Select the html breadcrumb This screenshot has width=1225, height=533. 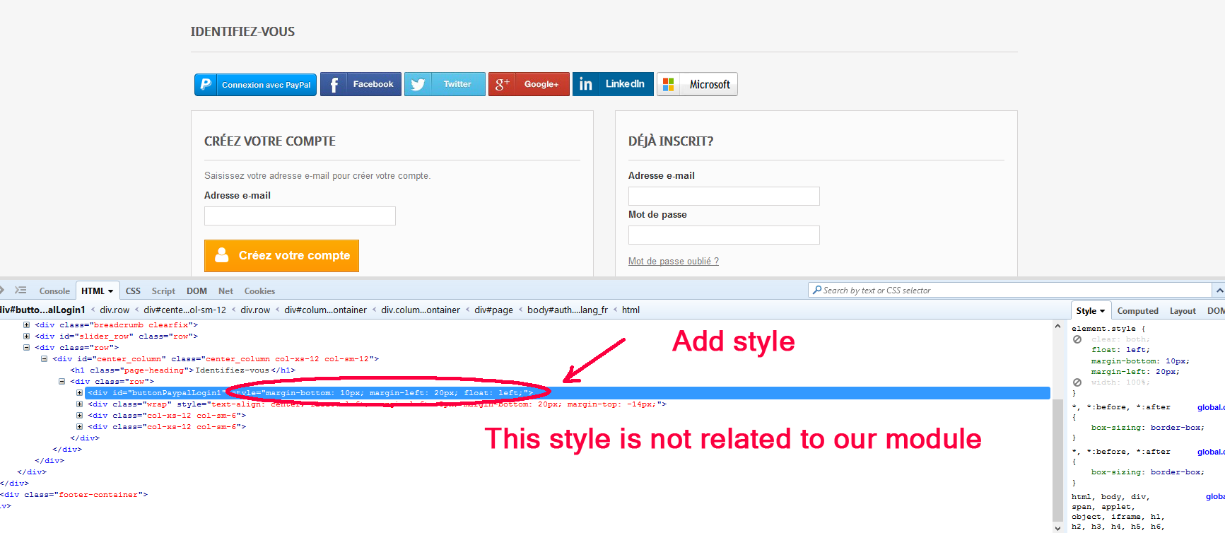tap(631, 310)
